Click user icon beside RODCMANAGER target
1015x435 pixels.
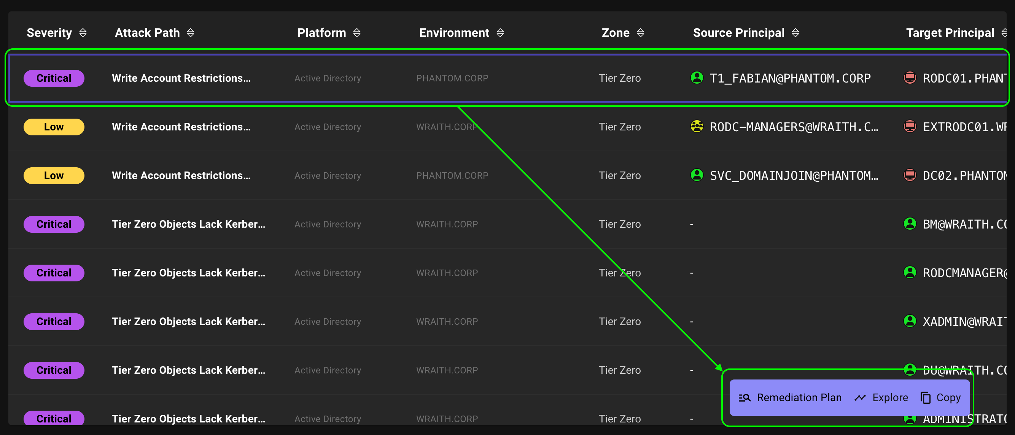point(910,272)
